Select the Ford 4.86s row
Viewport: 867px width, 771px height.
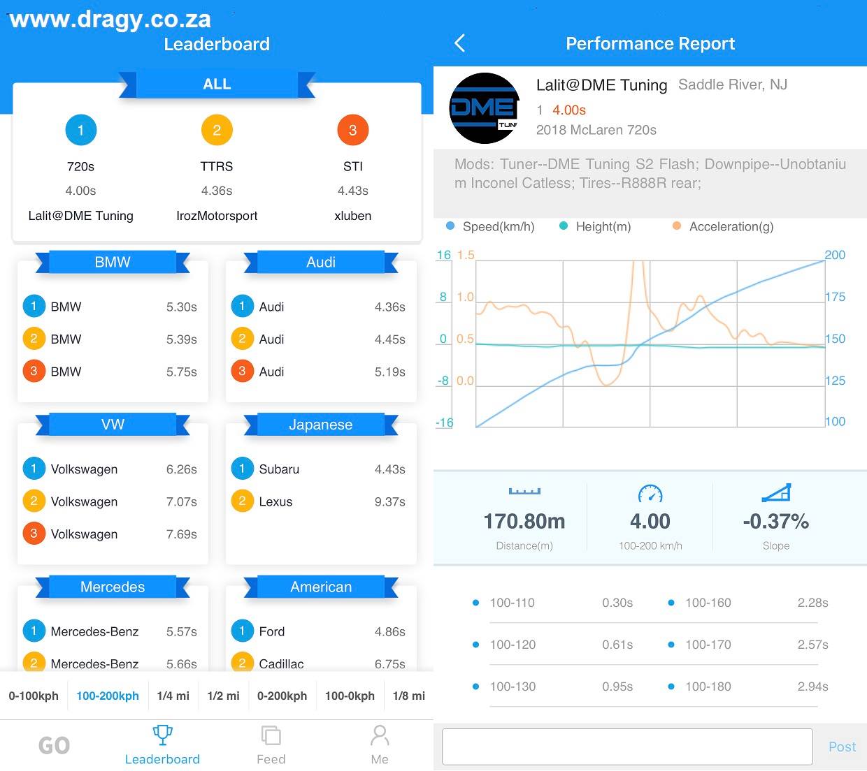click(x=319, y=631)
